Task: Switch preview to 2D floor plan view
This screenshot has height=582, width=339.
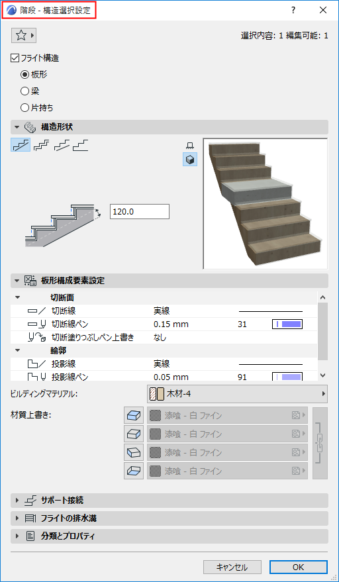Action: pos(190,146)
